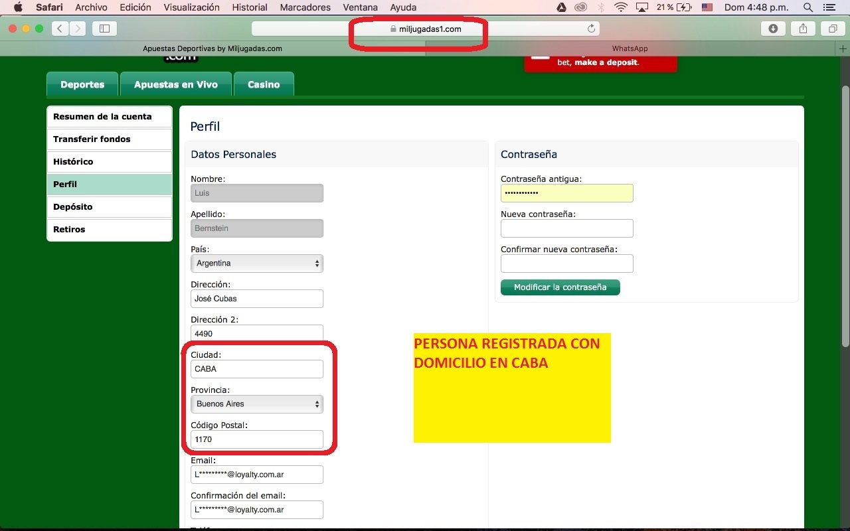Toggle the Safari sidebar button
The width and height of the screenshot is (850, 531).
tap(104, 29)
